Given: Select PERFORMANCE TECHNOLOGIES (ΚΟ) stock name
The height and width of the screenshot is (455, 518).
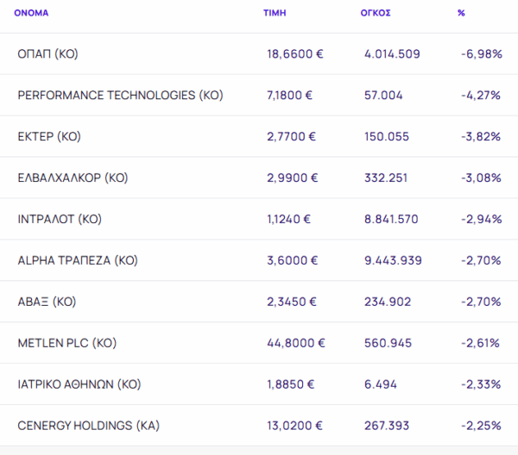Looking at the screenshot, I should coord(120,96).
